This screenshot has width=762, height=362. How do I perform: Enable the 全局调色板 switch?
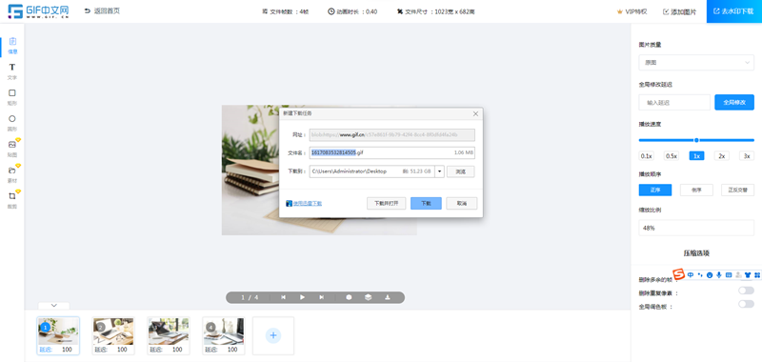click(746, 304)
